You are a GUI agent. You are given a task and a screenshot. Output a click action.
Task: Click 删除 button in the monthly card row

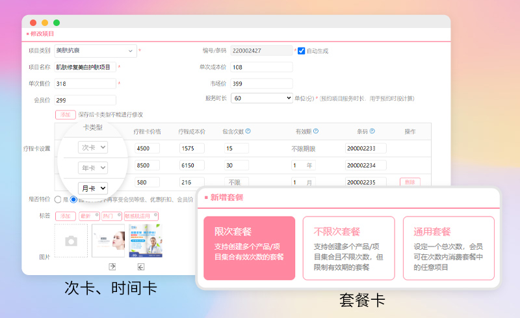409,182
